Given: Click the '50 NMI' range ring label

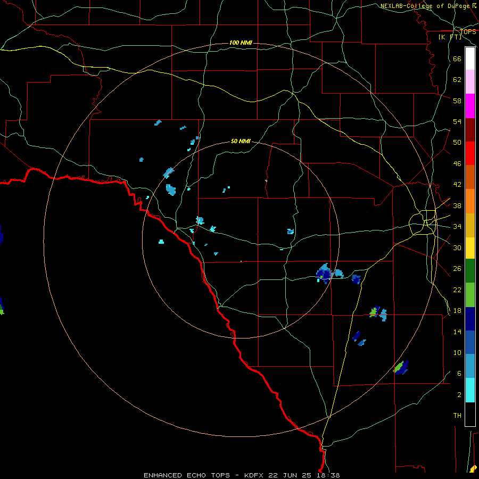Looking at the screenshot, I should point(241,141).
